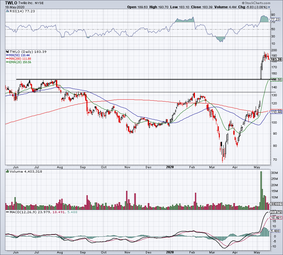Click 'Aug' label on the price chart axis
This screenshot has width=283, height=255.
[x=60, y=167]
